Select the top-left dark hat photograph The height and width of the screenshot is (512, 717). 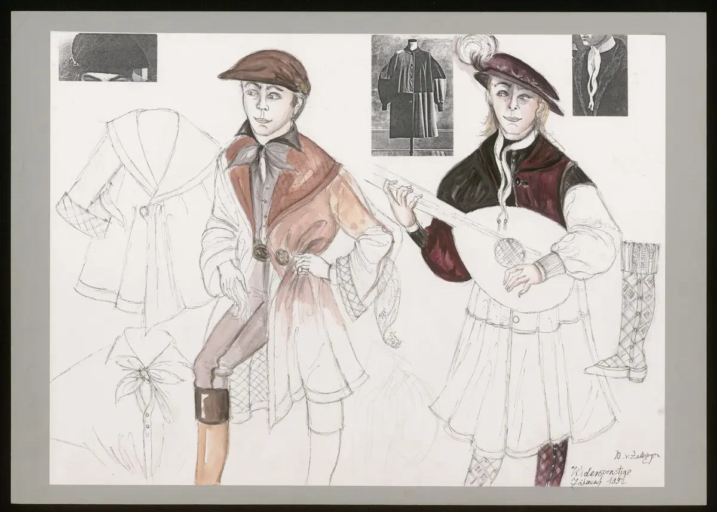coord(108,57)
